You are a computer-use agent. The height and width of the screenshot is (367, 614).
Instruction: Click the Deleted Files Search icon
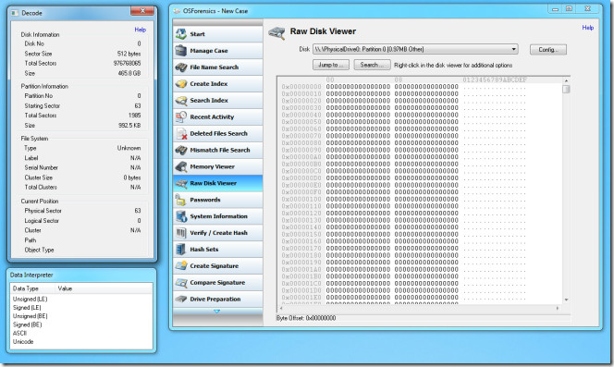click(181, 133)
